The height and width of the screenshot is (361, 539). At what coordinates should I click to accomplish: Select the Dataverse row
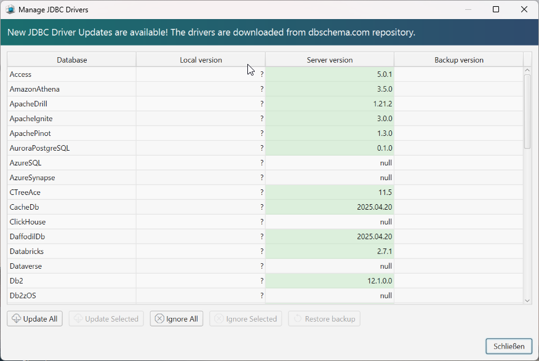click(265, 266)
